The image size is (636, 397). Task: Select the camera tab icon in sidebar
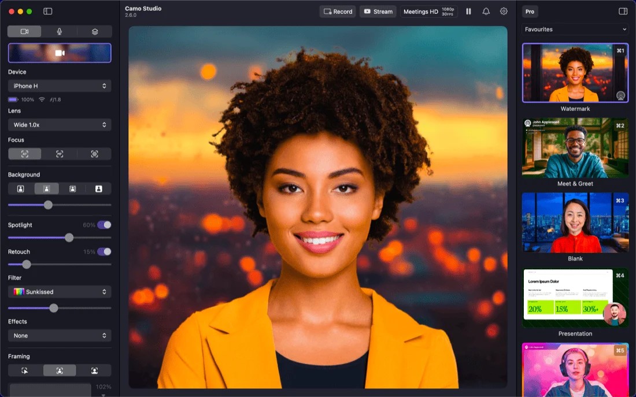24,31
